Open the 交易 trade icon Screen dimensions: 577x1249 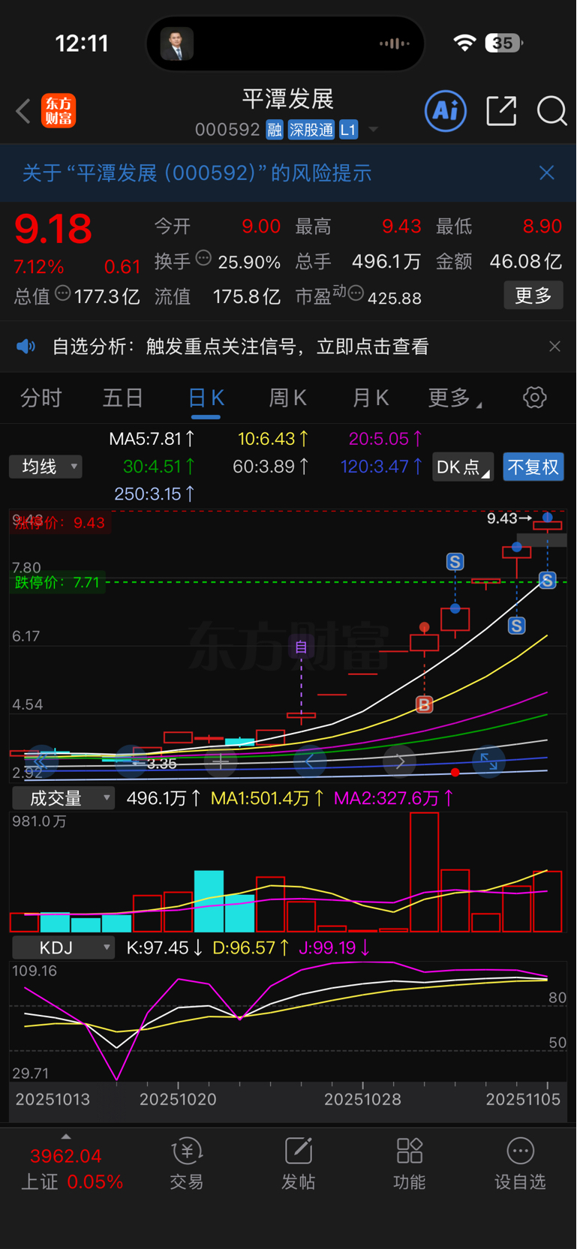[x=187, y=1163]
